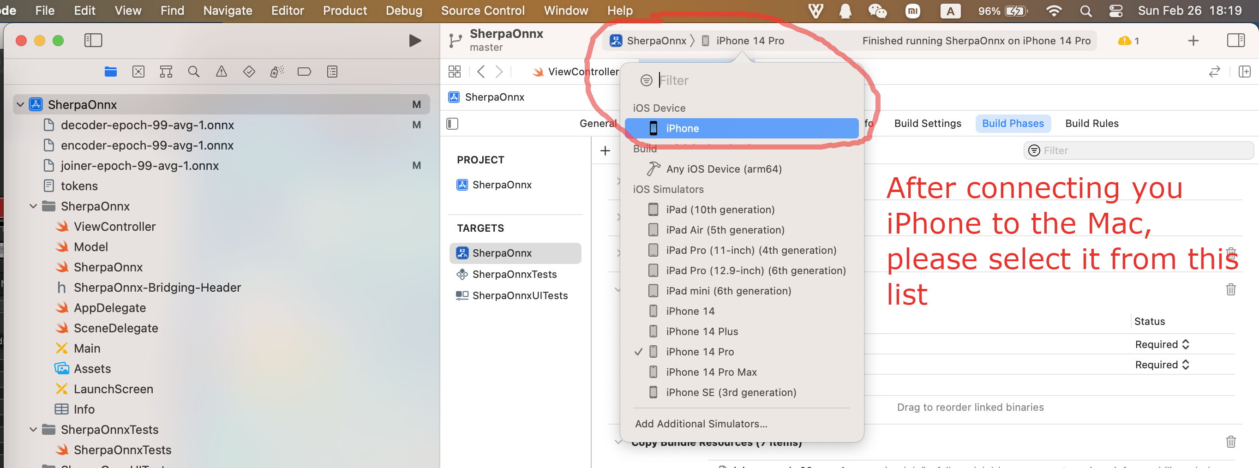Switch to the Build Phases tab
The width and height of the screenshot is (1259, 468).
click(x=1013, y=124)
